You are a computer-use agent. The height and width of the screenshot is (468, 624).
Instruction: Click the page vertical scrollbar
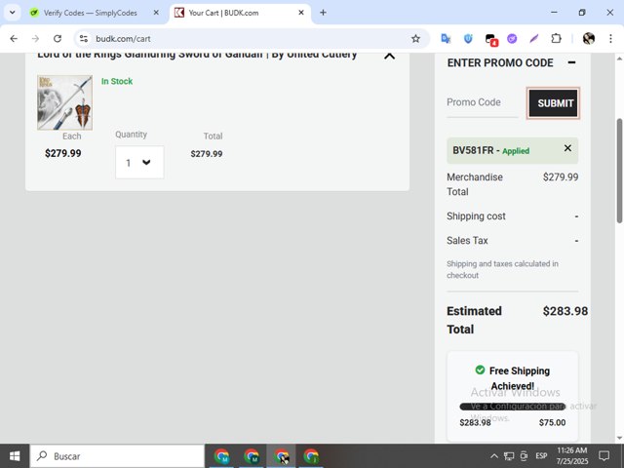click(x=620, y=172)
